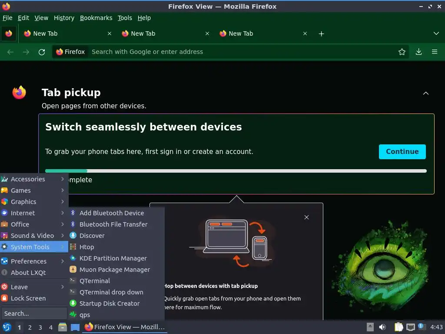Screen dimensions: 445x334
Task: Click the show desktop taskbar icon
Action: (x=75, y=327)
